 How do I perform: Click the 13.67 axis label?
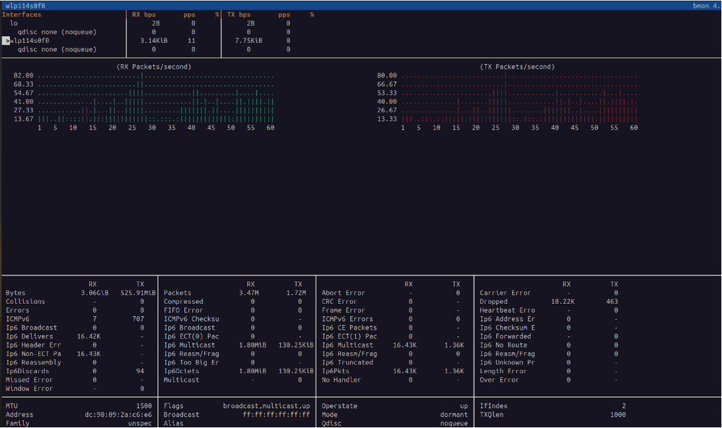point(24,119)
